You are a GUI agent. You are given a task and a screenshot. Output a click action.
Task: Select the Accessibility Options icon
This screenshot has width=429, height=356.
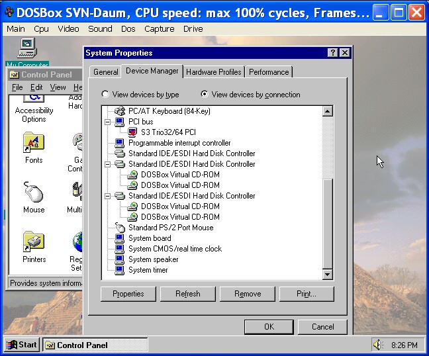click(x=33, y=99)
